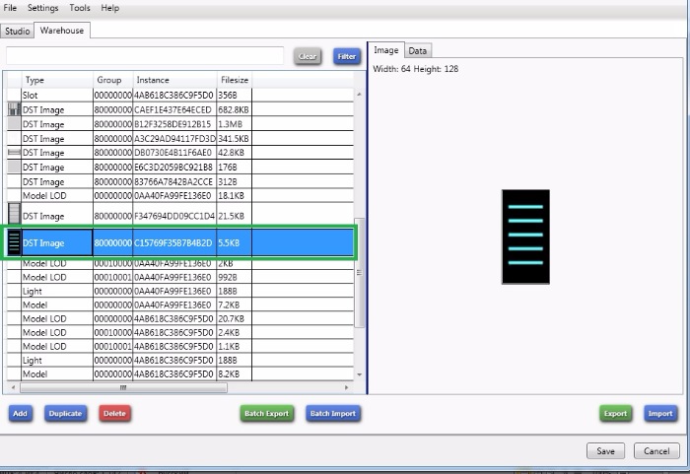690x474 pixels.
Task: Open the Tools menu
Action: click(80, 8)
